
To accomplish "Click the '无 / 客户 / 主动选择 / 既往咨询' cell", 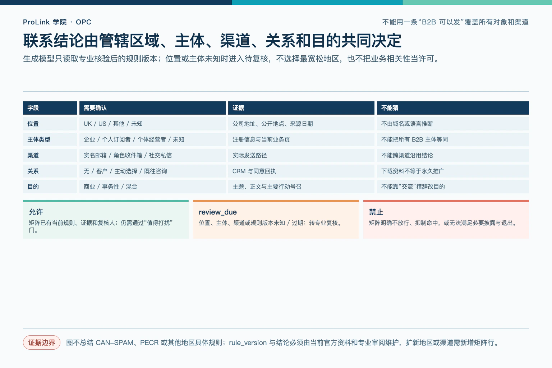I will pos(152,171).
